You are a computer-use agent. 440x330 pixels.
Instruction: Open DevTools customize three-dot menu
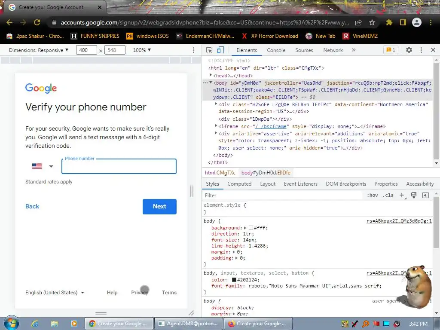(x=421, y=50)
